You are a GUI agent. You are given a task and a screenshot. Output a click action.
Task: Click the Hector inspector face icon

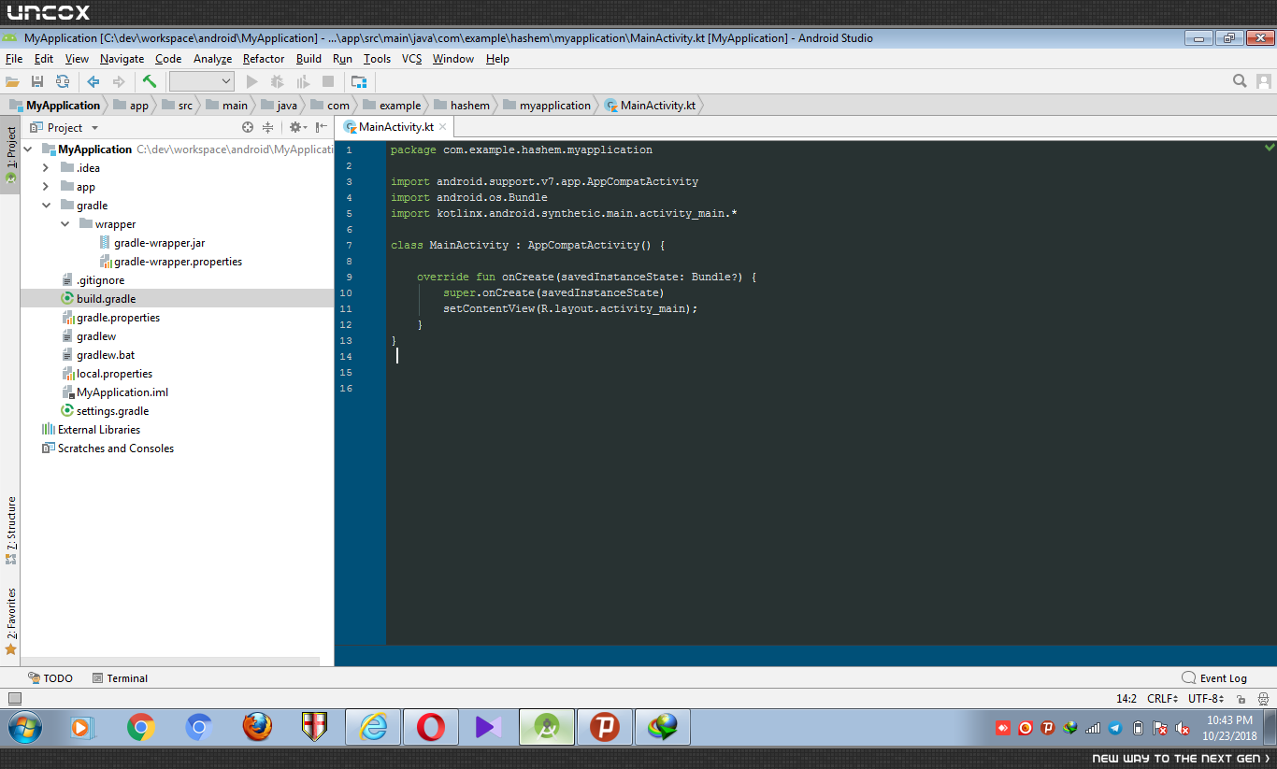pyautogui.click(x=1264, y=699)
